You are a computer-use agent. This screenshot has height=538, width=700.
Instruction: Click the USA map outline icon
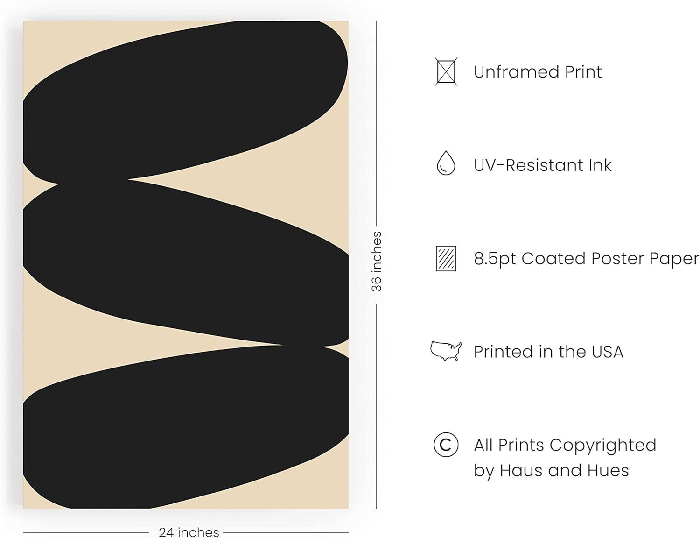(446, 351)
